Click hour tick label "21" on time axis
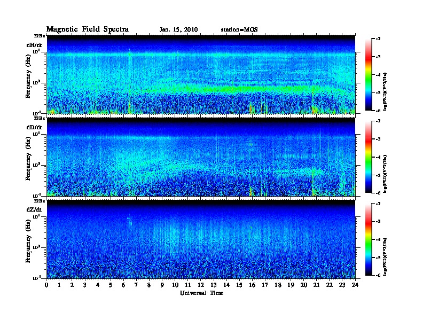Viewport: 423px width, 327px height. [316, 285]
